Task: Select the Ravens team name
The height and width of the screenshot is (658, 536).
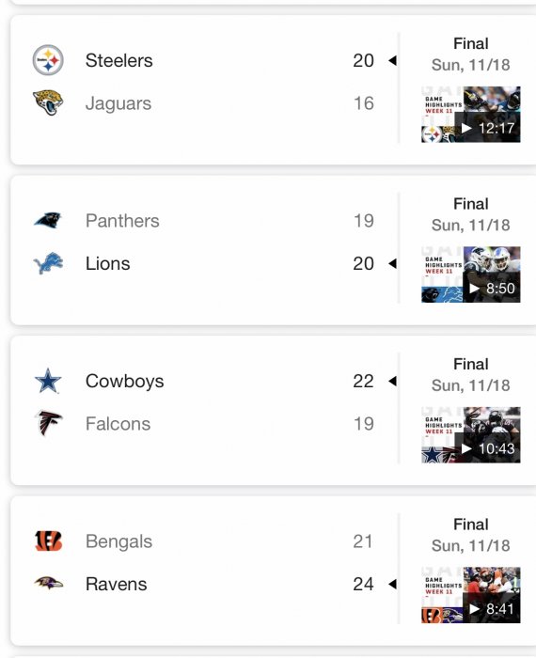Action: tap(117, 584)
